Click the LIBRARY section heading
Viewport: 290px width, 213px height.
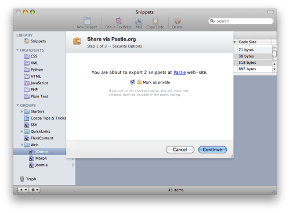tap(24, 35)
